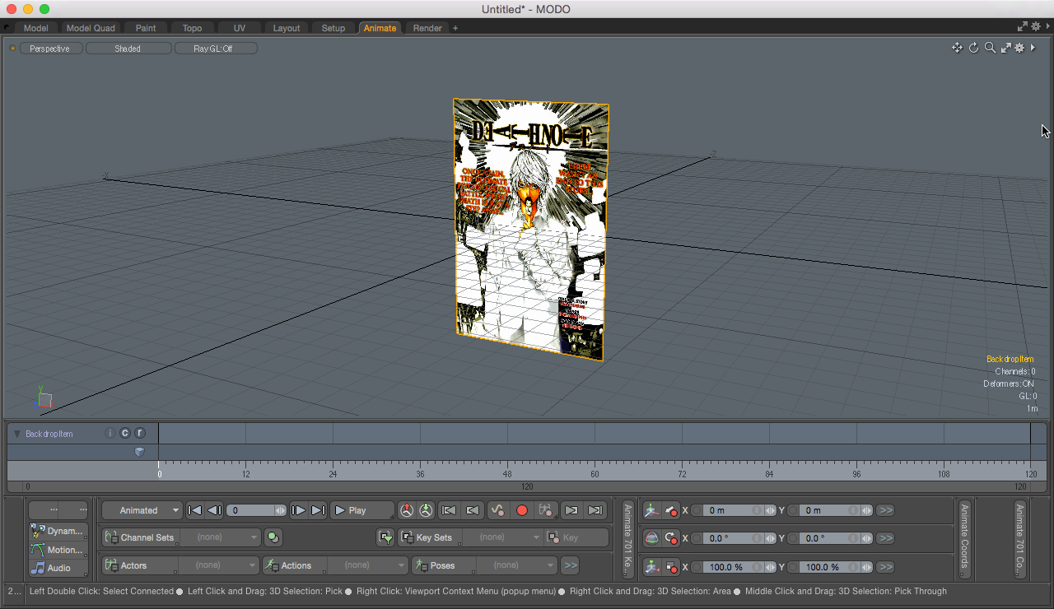Screen dimensions: 1054x609
Task: Toggle the C button on BackdropItem track
Action: tap(125, 434)
